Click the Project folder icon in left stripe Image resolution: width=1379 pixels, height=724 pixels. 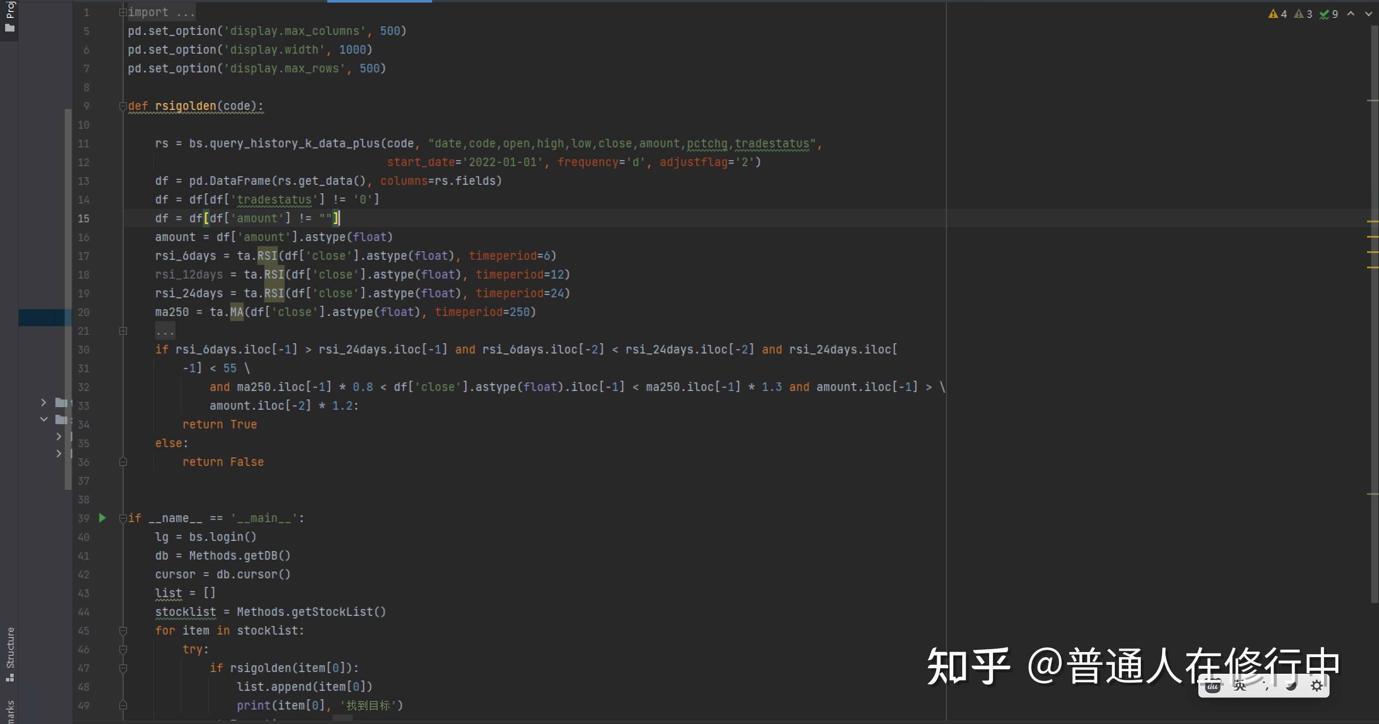(x=10, y=28)
